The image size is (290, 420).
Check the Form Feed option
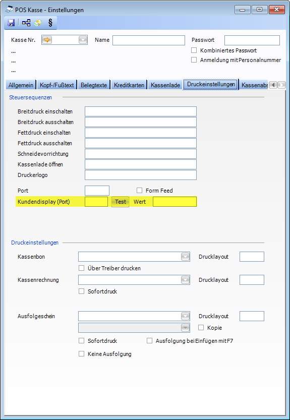(139, 191)
